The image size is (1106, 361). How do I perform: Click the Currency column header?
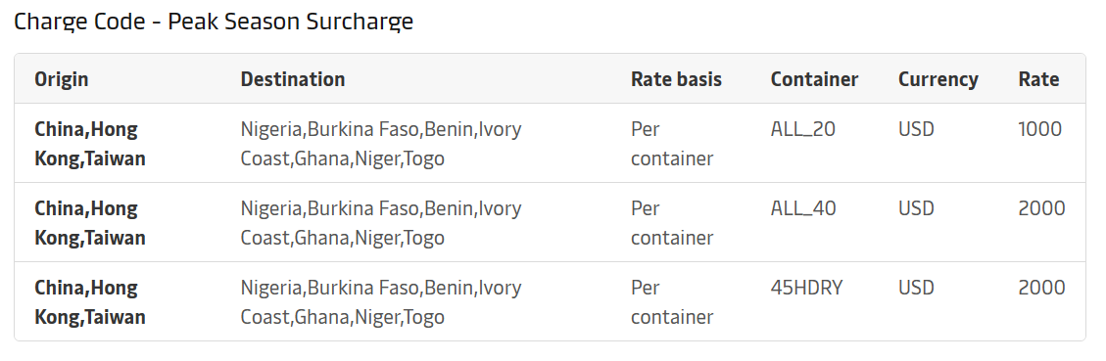938,79
